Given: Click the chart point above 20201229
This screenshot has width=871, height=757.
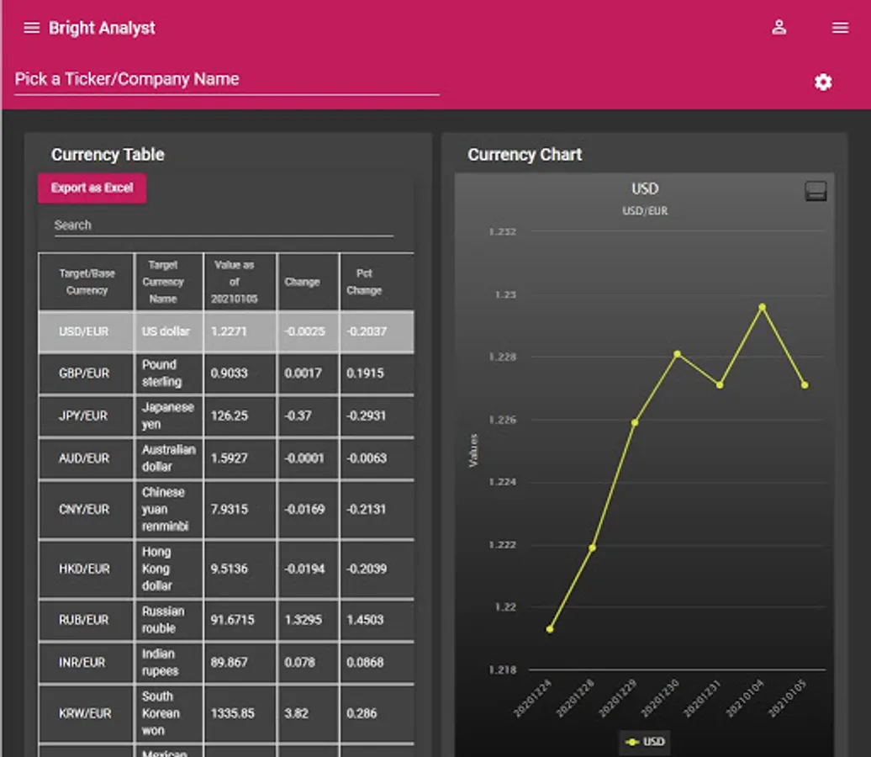Looking at the screenshot, I should [635, 423].
